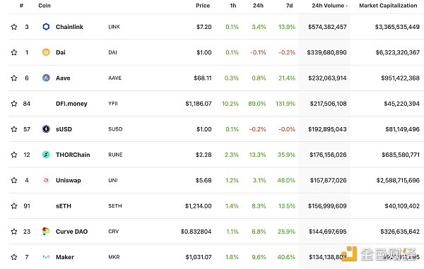Viewport: 424px width, 269px height.
Task: Click the YFII ticker symbol
Action: 113,104
